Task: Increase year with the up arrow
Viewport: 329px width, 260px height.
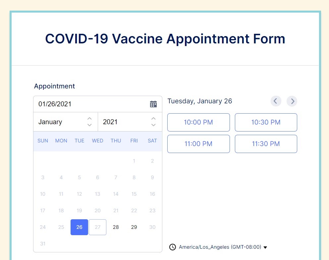Action: 153,119
